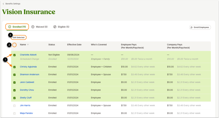Select Maja Pandev's row checkbox
The image size is (219, 118).
(14, 114)
